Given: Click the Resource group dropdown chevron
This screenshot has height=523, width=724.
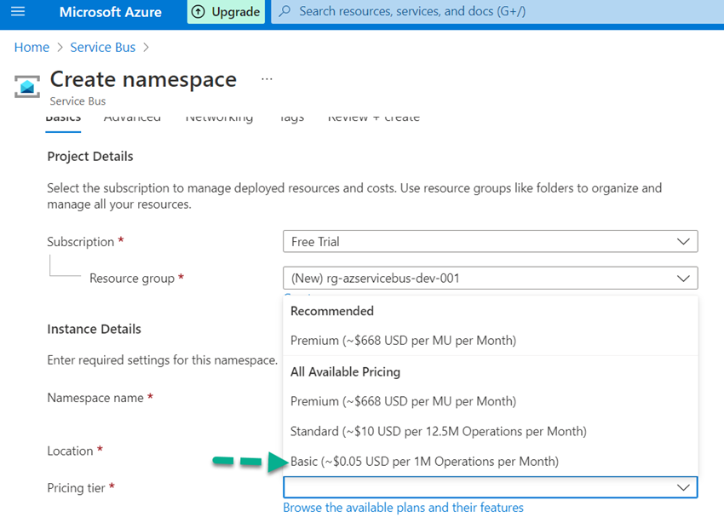Looking at the screenshot, I should (x=682, y=278).
